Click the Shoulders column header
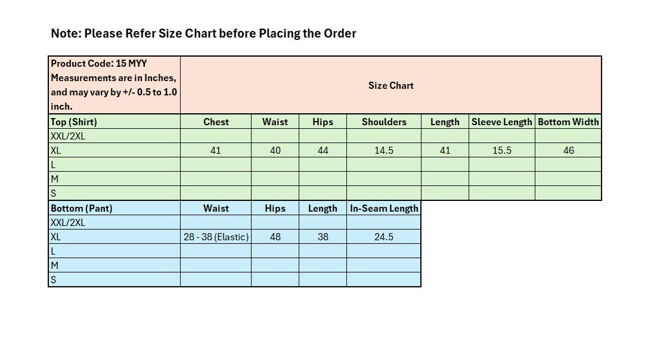The image size is (654, 344). tap(384, 122)
